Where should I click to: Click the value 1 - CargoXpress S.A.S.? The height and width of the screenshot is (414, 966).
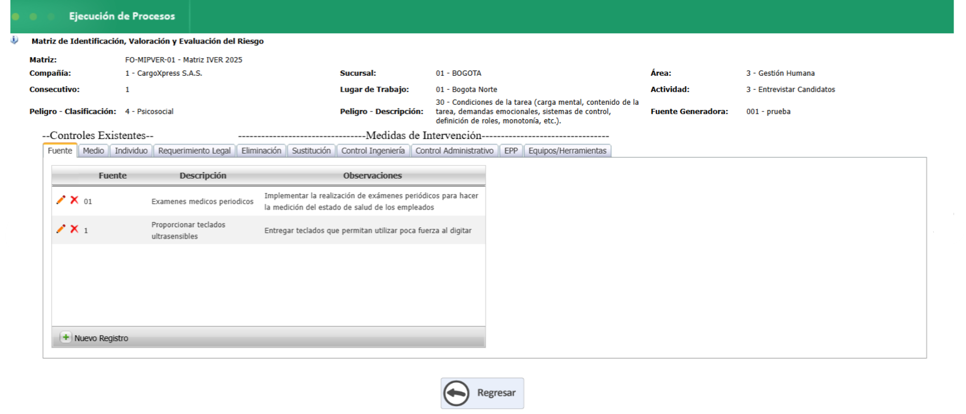pyautogui.click(x=164, y=73)
